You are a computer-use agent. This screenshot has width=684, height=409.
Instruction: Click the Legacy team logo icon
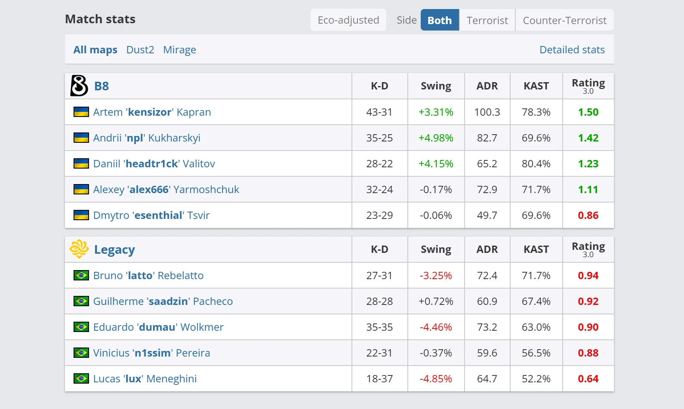[79, 249]
